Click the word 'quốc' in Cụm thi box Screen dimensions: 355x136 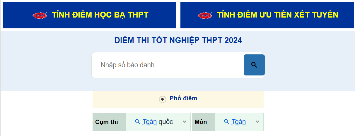tap(166, 122)
